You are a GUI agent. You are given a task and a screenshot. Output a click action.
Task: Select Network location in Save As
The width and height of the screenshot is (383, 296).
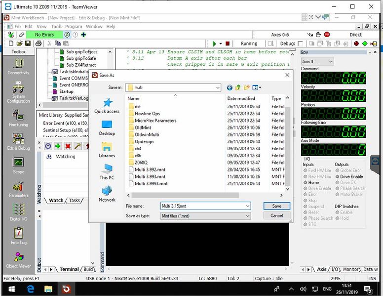(107, 194)
